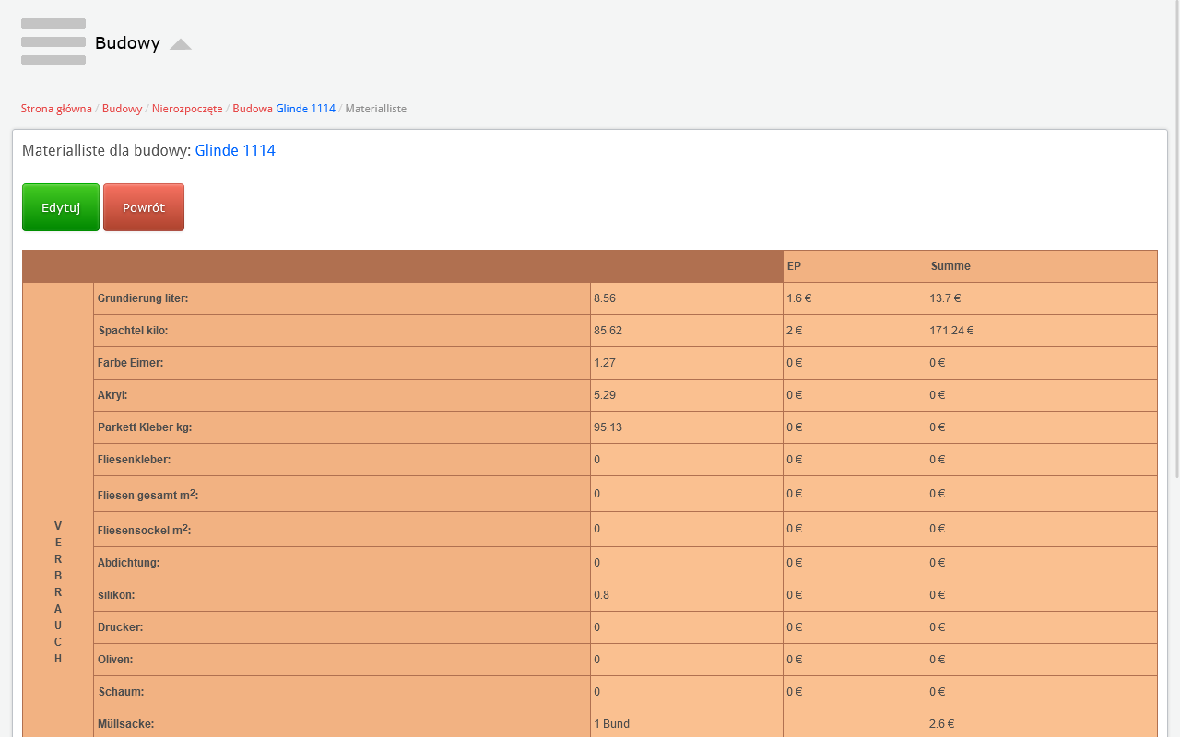Click the Spachtel kilo sum 171.24 €

point(951,331)
